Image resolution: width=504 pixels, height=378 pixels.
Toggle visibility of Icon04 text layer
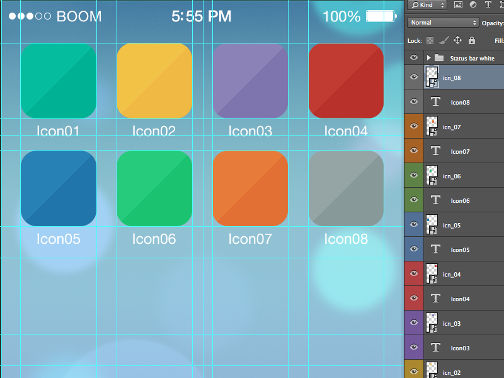pyautogui.click(x=414, y=298)
